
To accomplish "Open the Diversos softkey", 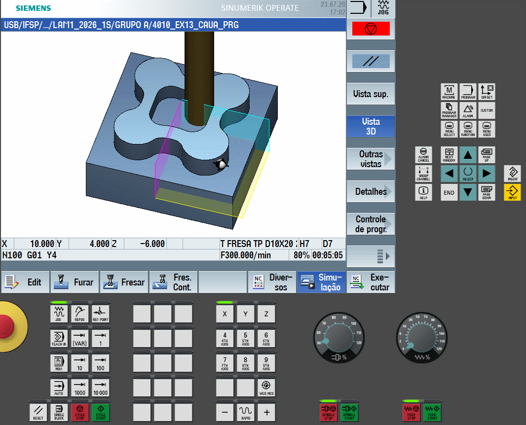I will (272, 282).
